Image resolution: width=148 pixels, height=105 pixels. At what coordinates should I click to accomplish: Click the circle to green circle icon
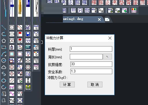tap(124, 10)
